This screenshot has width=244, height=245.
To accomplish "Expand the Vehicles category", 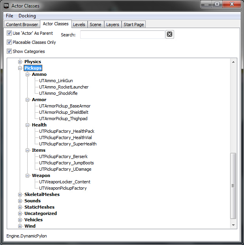I will tap(20, 220).
